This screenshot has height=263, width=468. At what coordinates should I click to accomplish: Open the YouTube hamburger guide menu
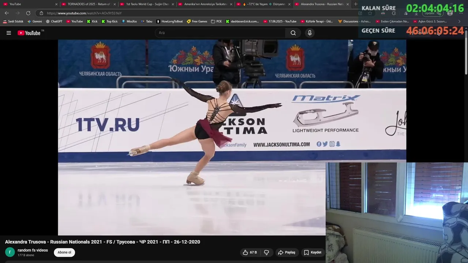[9, 33]
